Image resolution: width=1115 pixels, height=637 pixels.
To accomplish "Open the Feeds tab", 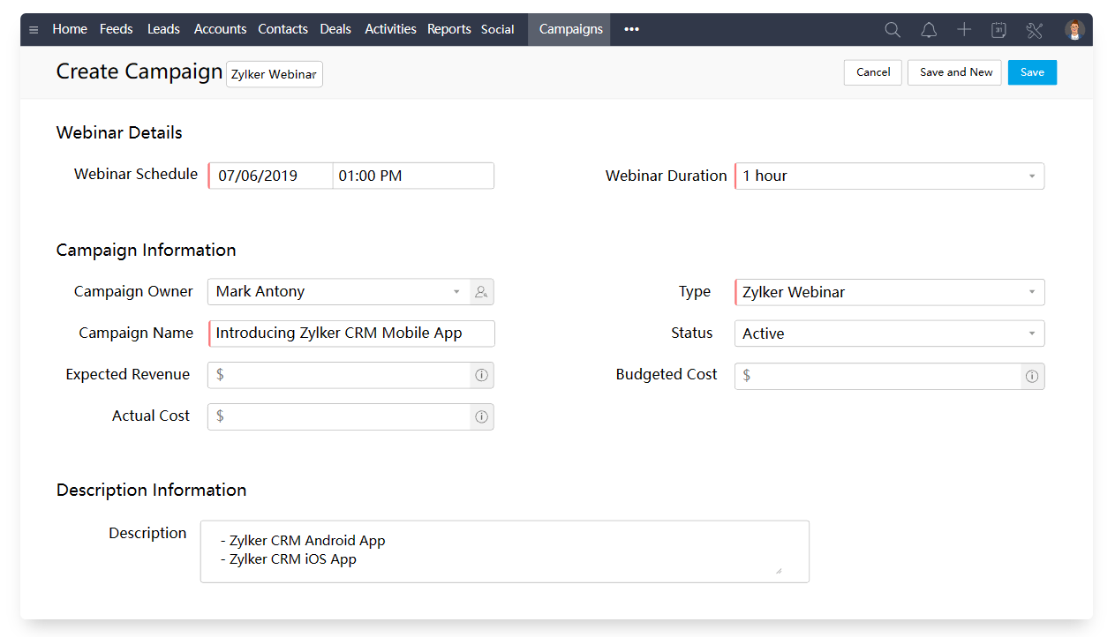I will (117, 29).
